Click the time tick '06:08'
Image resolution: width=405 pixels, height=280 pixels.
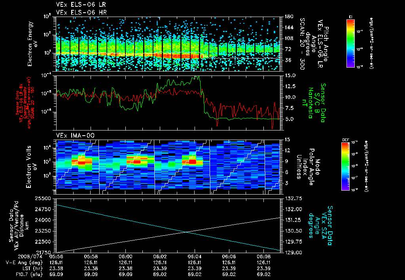coord(264,257)
